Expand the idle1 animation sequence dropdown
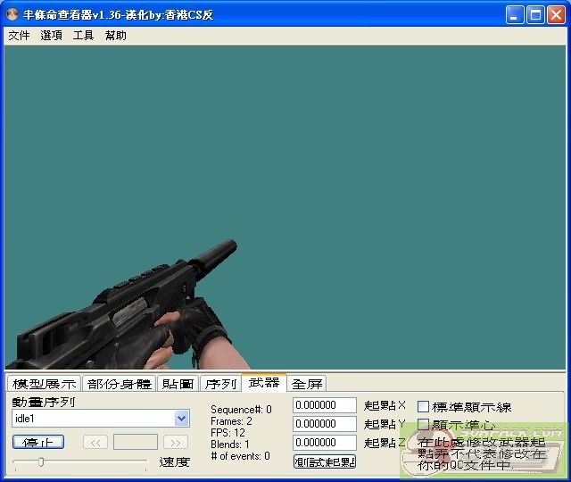This screenshot has height=482, width=571. tap(181, 419)
